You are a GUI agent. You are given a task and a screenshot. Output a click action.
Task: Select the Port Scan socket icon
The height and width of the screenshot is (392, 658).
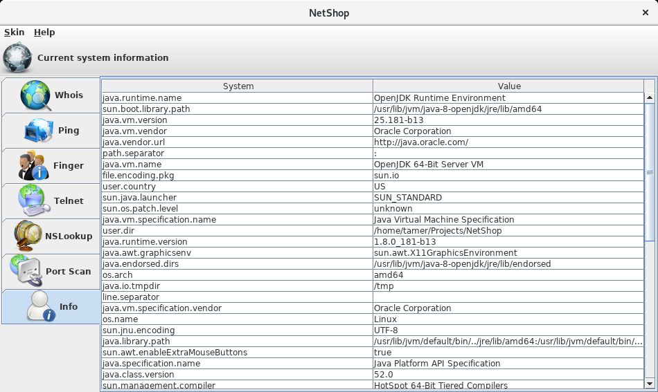click(x=26, y=271)
